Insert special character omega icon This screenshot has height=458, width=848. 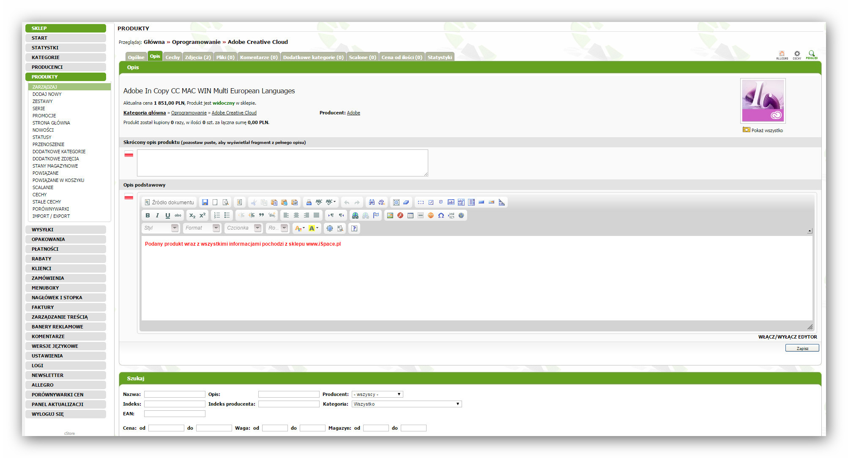[x=441, y=215]
